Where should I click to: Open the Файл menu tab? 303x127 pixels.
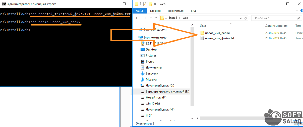140,11
